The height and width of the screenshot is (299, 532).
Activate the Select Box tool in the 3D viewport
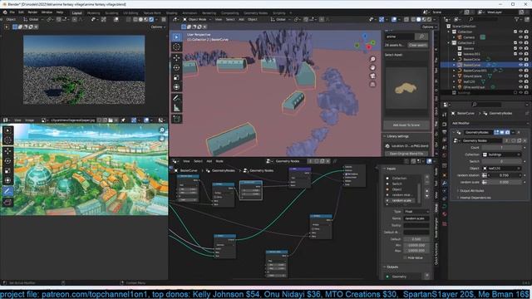click(176, 37)
